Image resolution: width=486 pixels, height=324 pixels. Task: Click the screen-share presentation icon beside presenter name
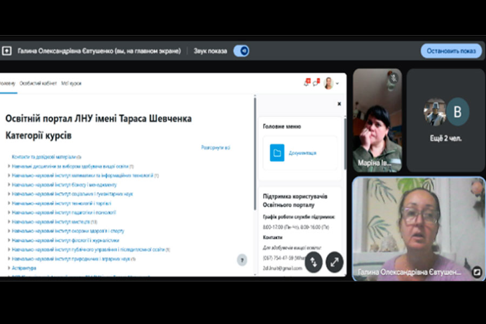tap(6, 51)
